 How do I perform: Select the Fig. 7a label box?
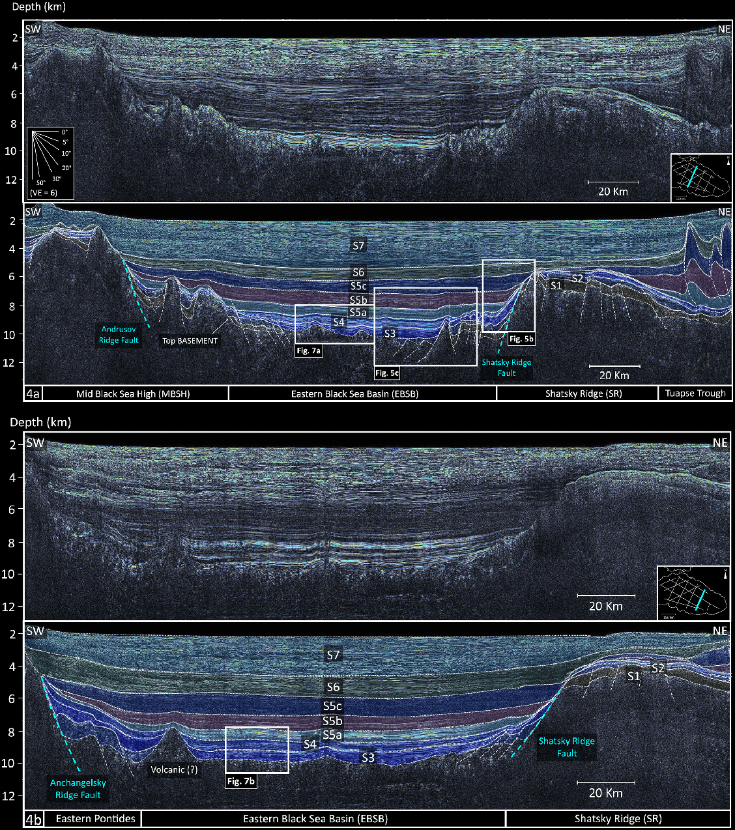coord(309,351)
